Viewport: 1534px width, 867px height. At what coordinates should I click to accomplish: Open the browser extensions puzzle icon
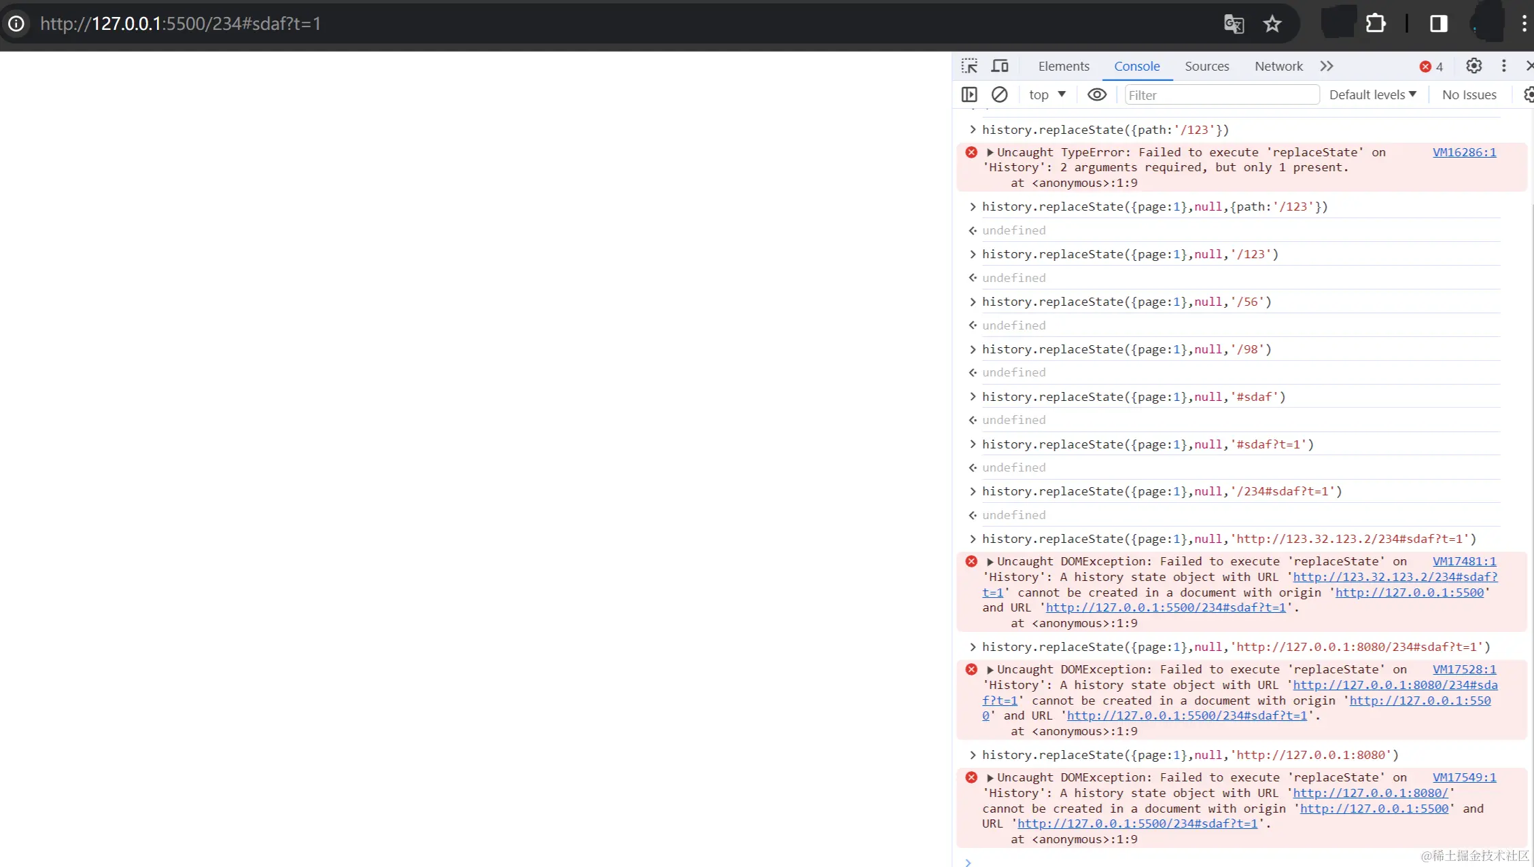[1376, 24]
